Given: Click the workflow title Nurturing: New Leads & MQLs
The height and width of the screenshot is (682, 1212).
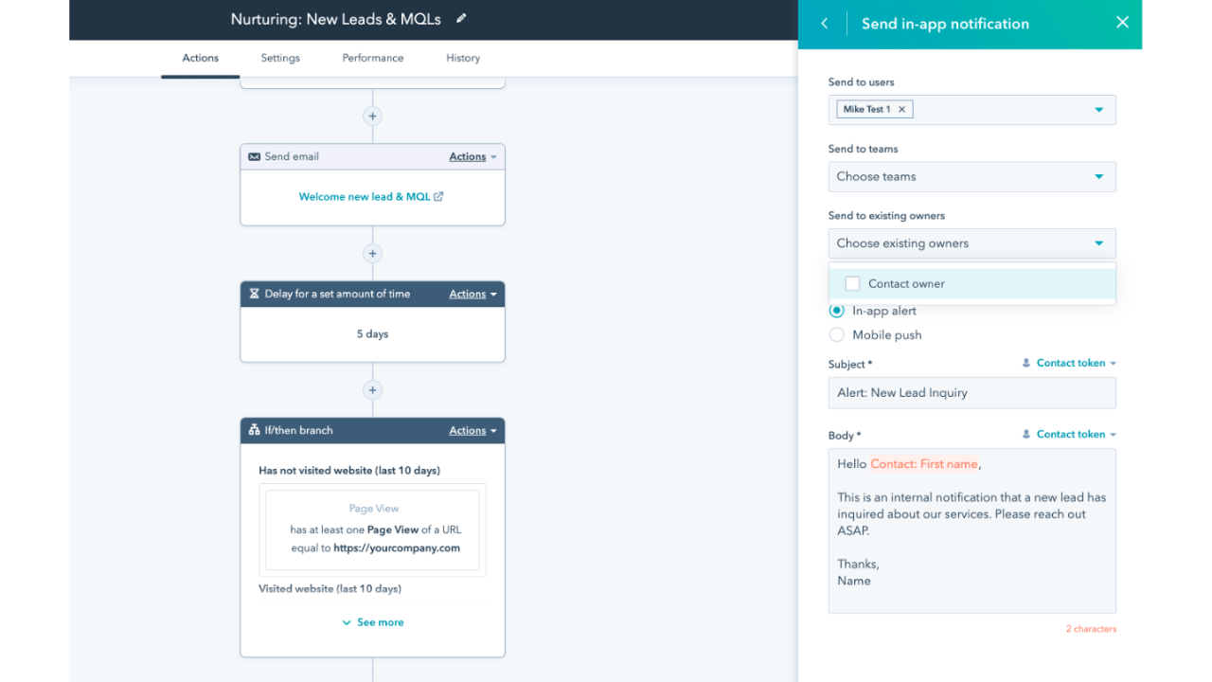Looking at the screenshot, I should [x=336, y=19].
